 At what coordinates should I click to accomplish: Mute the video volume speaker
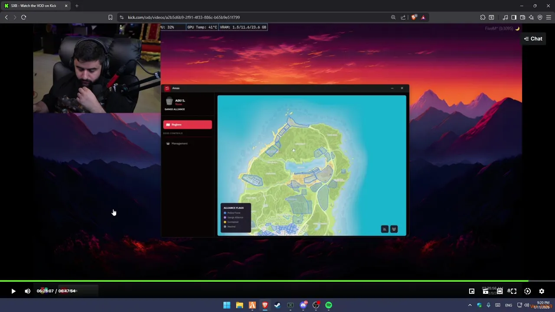(27, 291)
